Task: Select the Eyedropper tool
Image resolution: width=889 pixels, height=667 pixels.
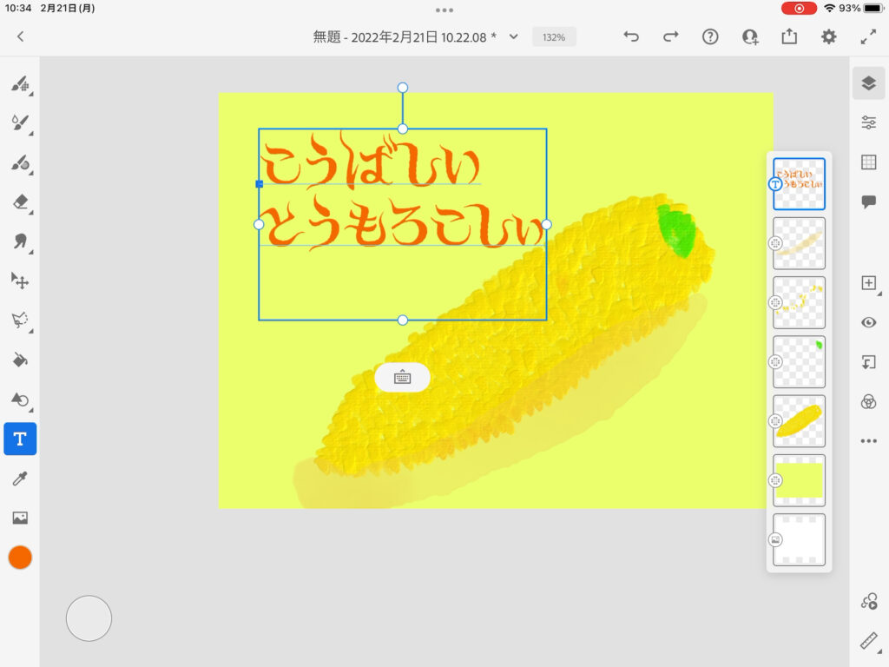Action: [x=20, y=479]
